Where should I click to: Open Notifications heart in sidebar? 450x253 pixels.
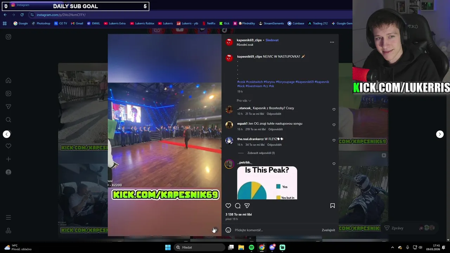click(8, 146)
